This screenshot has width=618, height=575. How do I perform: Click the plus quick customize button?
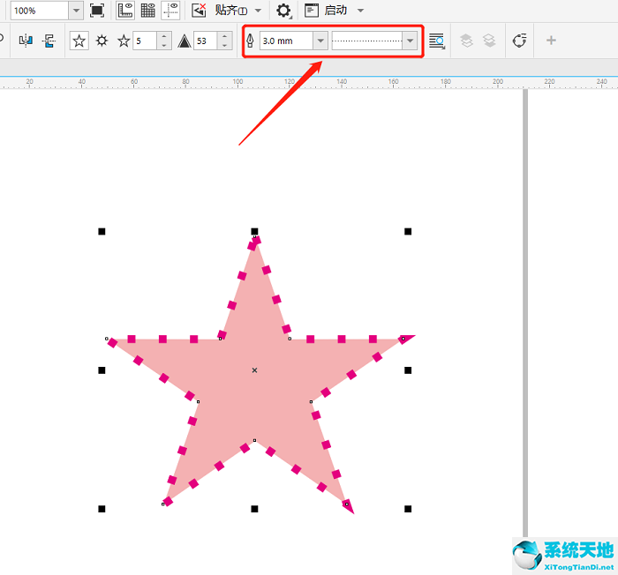pos(551,41)
